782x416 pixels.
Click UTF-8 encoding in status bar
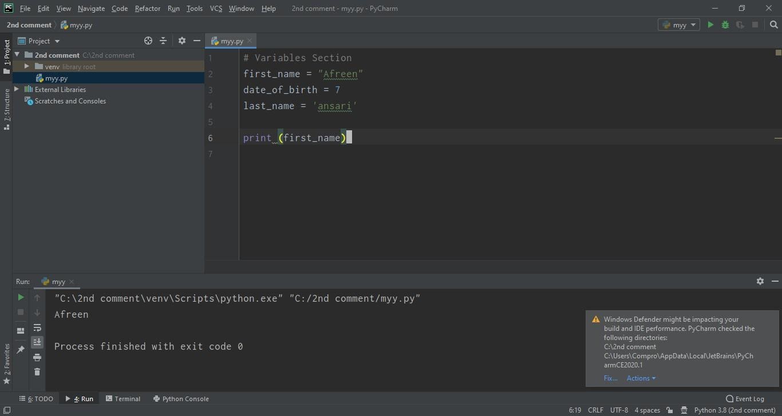point(619,410)
